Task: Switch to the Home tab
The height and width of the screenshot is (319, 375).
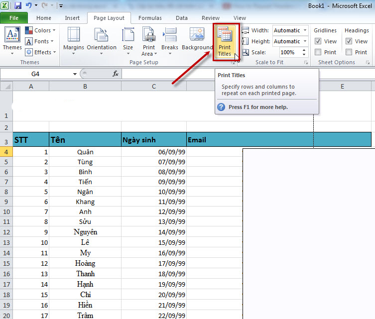Action: coord(44,18)
